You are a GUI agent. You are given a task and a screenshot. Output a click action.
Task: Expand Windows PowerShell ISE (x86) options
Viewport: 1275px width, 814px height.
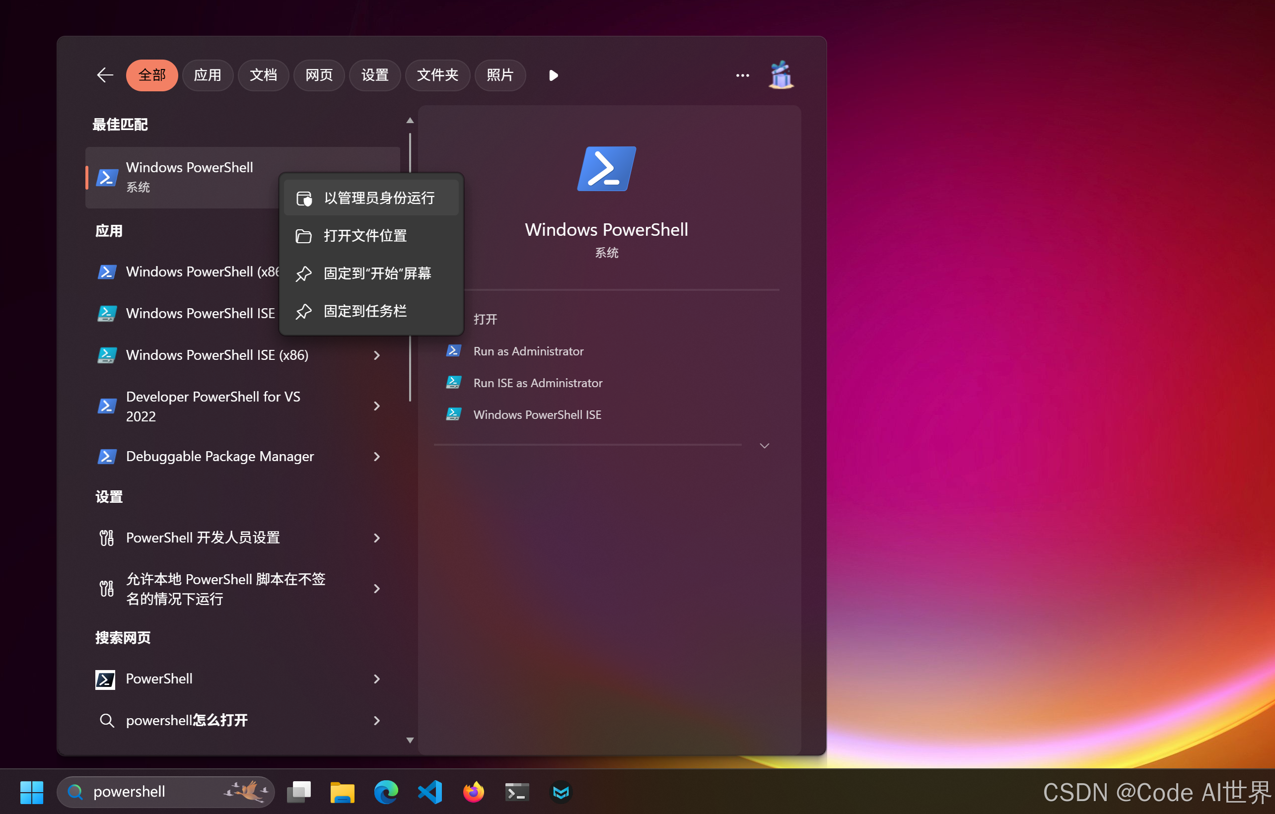tap(376, 355)
